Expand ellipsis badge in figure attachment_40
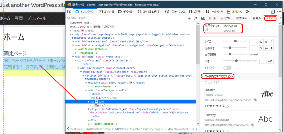The width and height of the screenshot is (284, 134). 173,113
